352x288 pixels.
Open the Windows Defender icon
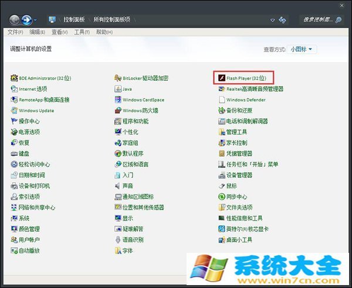(x=222, y=100)
